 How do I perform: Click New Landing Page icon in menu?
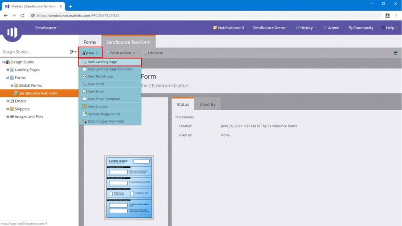tap(84, 62)
